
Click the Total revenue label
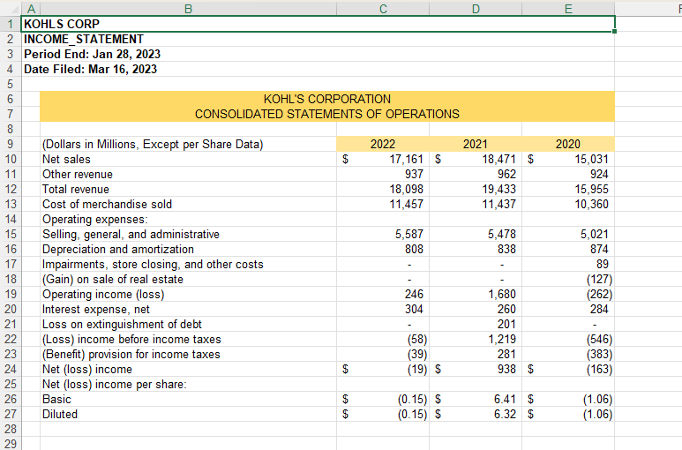point(76,189)
